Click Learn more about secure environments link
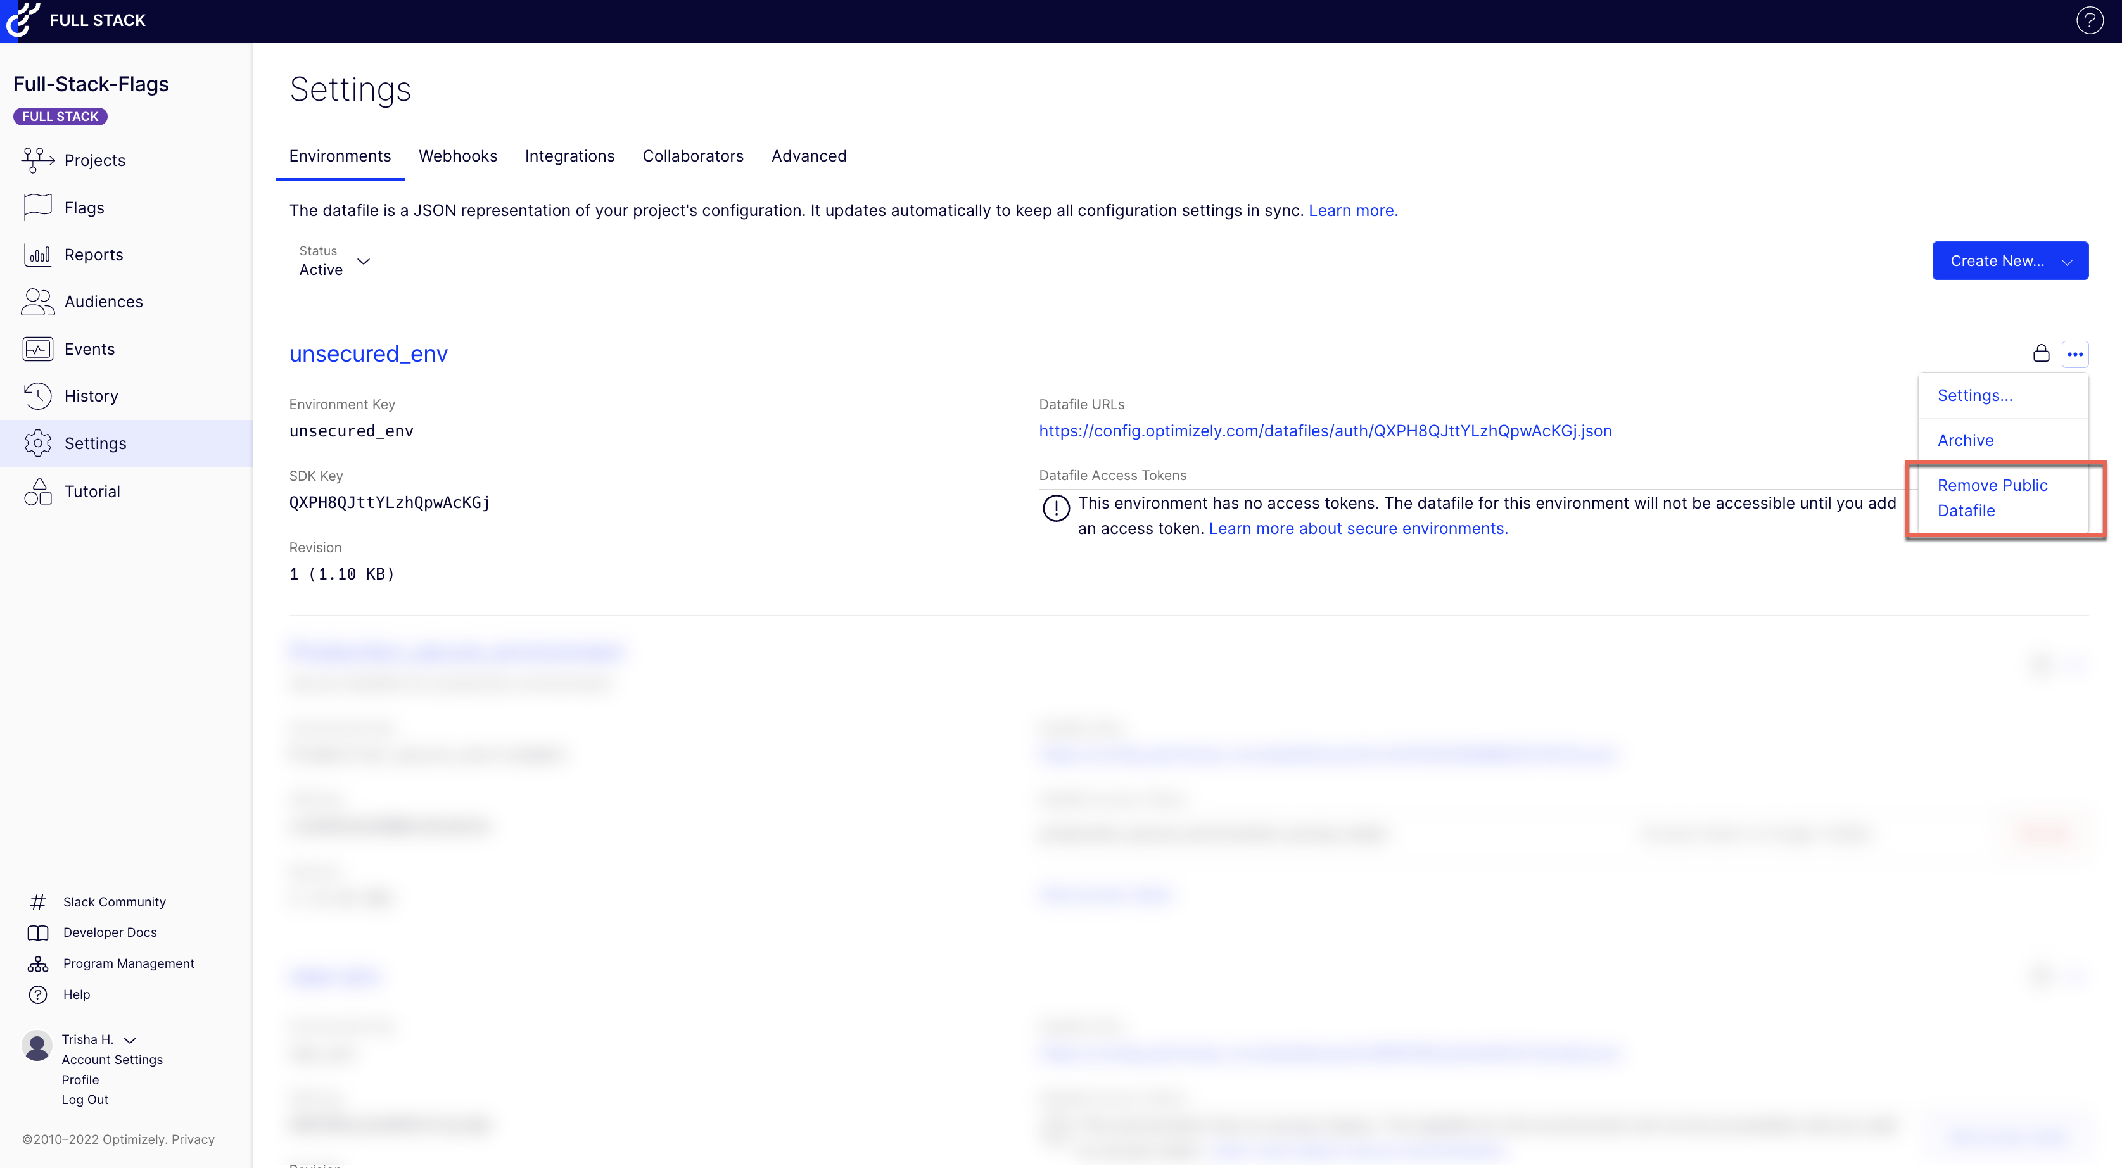 coord(1357,529)
